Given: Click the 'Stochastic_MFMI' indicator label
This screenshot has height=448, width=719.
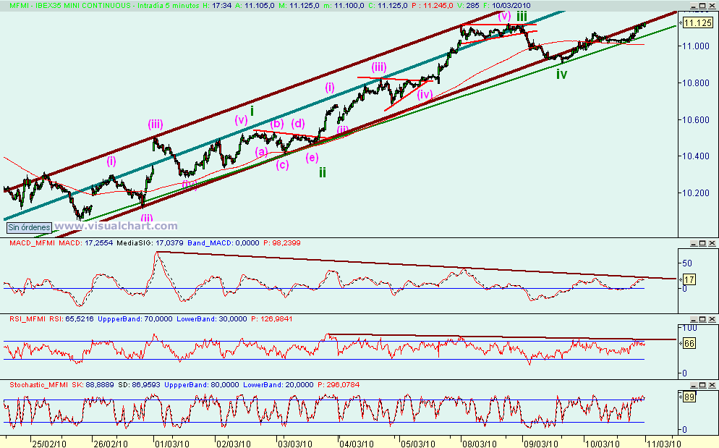Looking at the screenshot, I should coord(39,384).
